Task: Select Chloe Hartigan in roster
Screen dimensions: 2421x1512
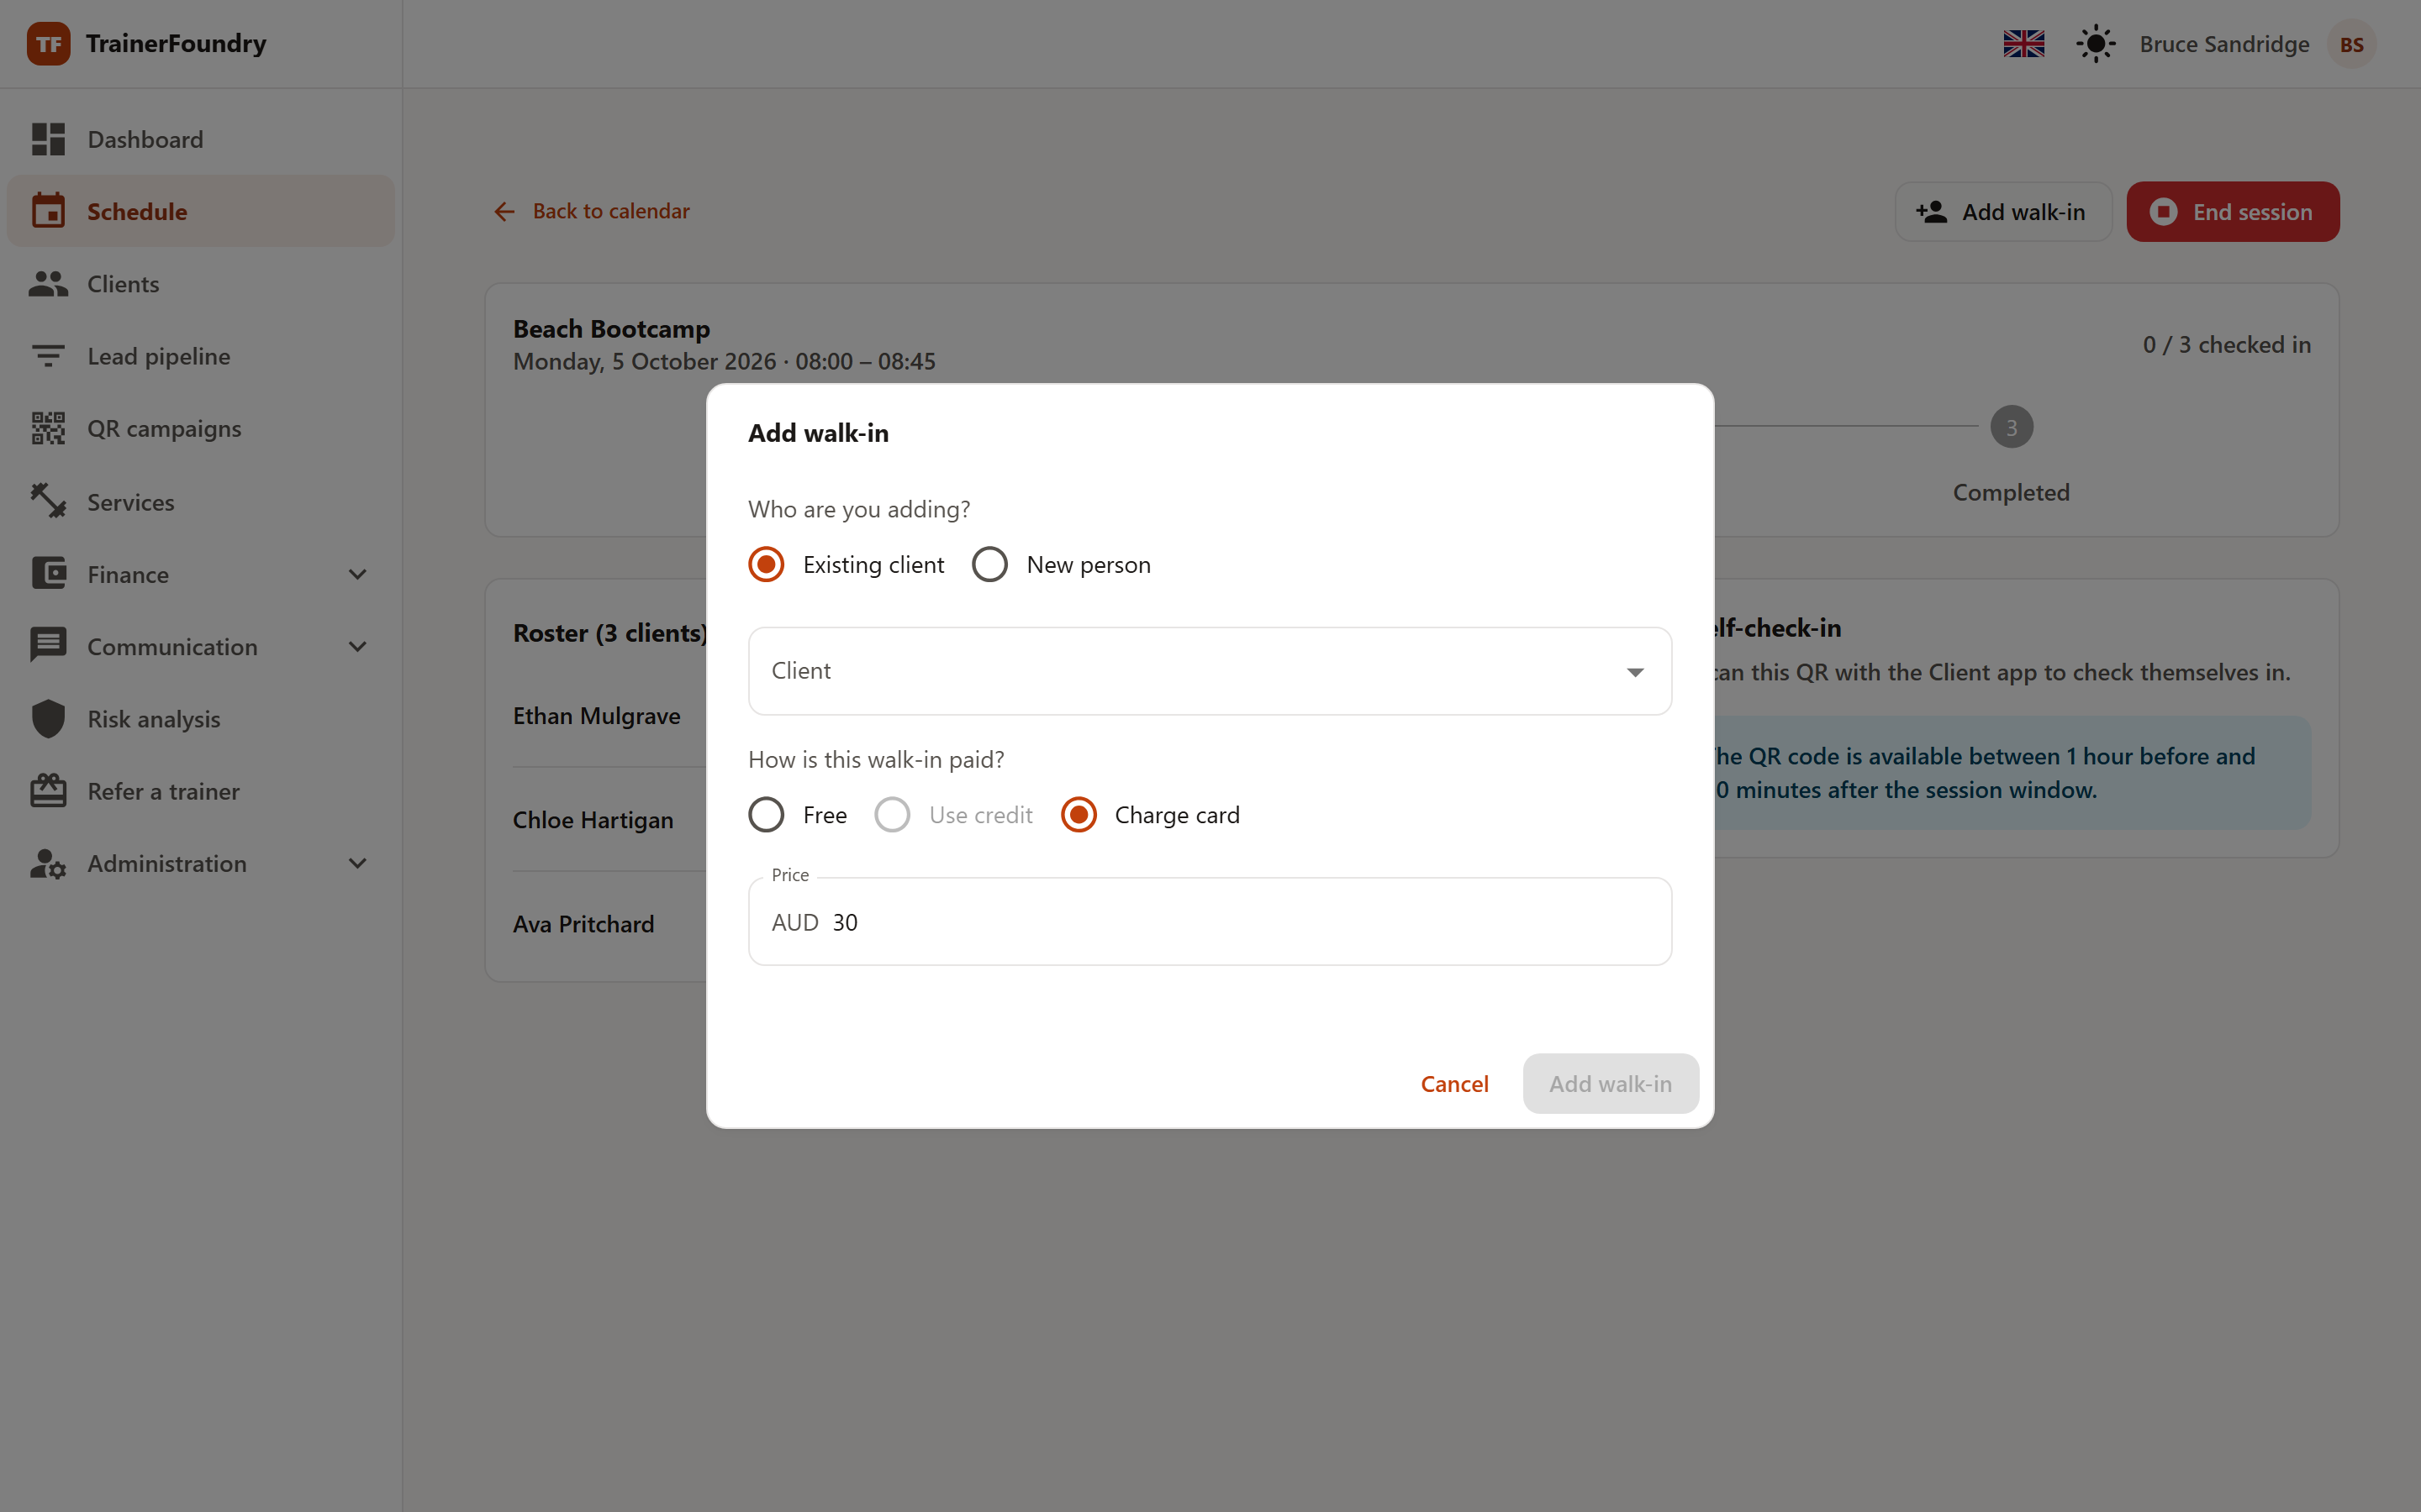Action: [x=593, y=820]
